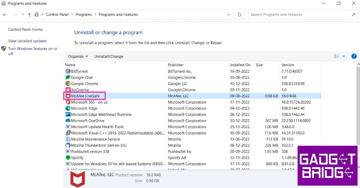Select the Microsoft OneDrive entry name
The image size is (360, 188).
(x=88, y=121)
